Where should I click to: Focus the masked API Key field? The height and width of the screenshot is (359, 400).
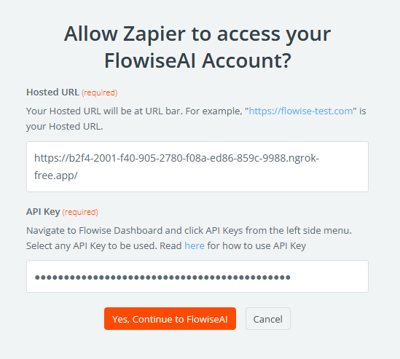(197, 277)
